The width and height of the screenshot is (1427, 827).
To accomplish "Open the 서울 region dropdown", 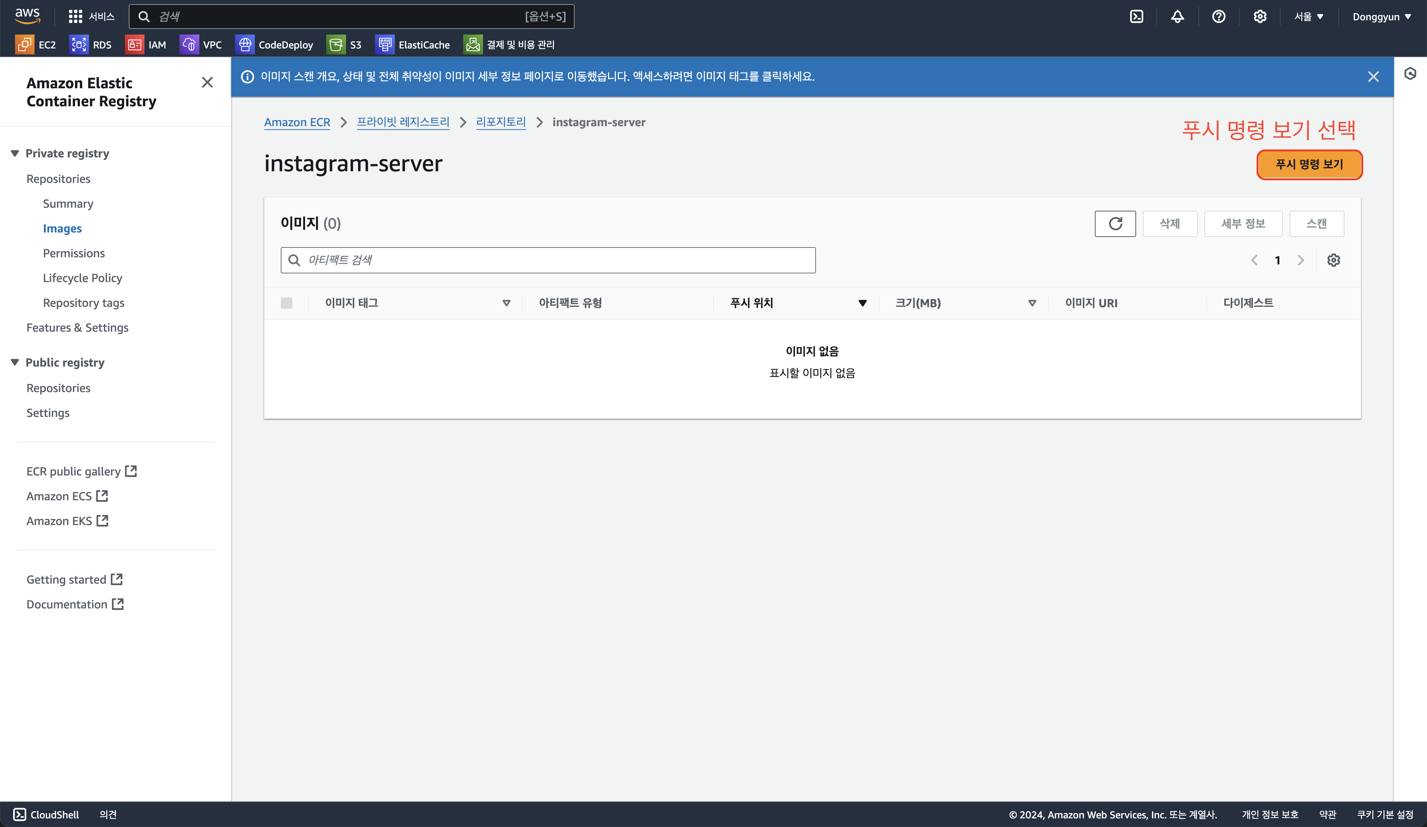I will [1309, 17].
